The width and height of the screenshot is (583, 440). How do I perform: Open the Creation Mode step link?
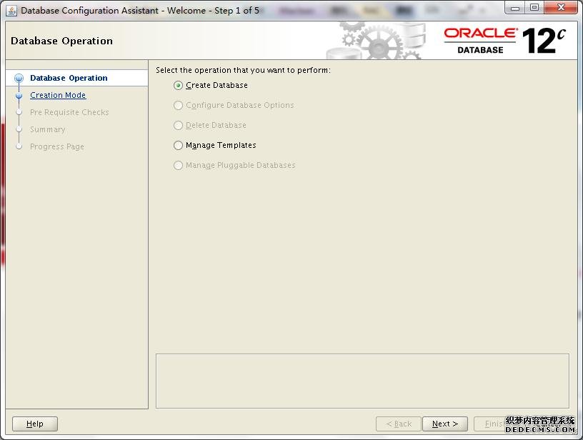(x=58, y=95)
